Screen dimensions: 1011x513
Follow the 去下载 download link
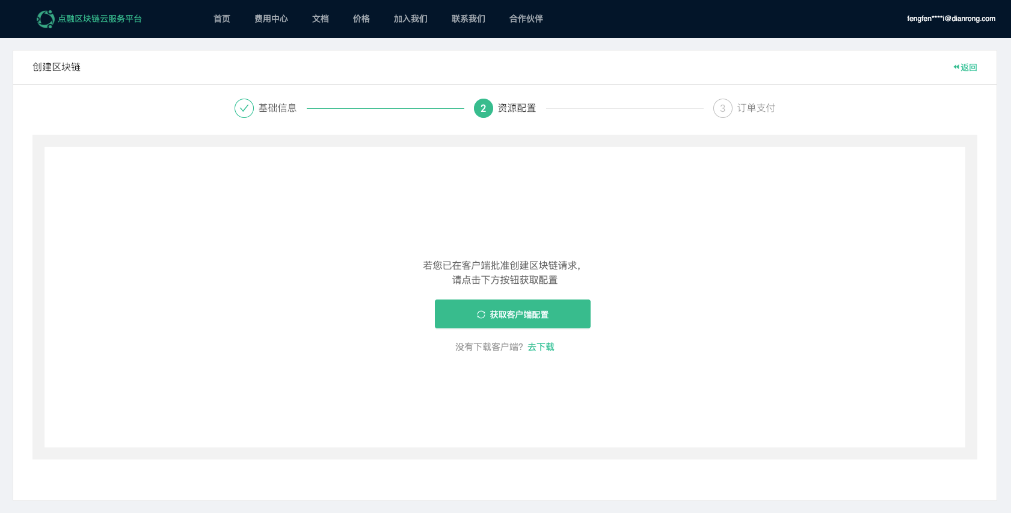point(541,347)
